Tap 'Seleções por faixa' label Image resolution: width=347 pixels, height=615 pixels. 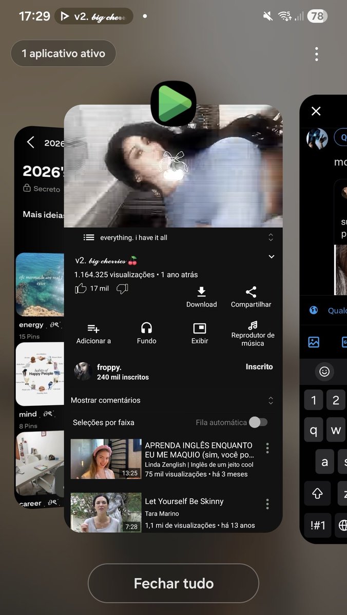[x=103, y=423]
